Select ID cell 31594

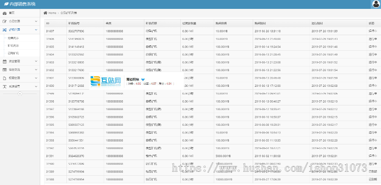(50, 133)
